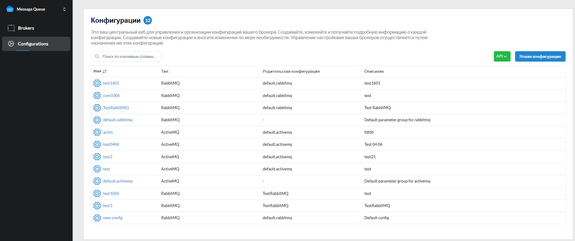Click the Новая конфигурация button
Viewport: 575px width, 241px height.
click(540, 56)
